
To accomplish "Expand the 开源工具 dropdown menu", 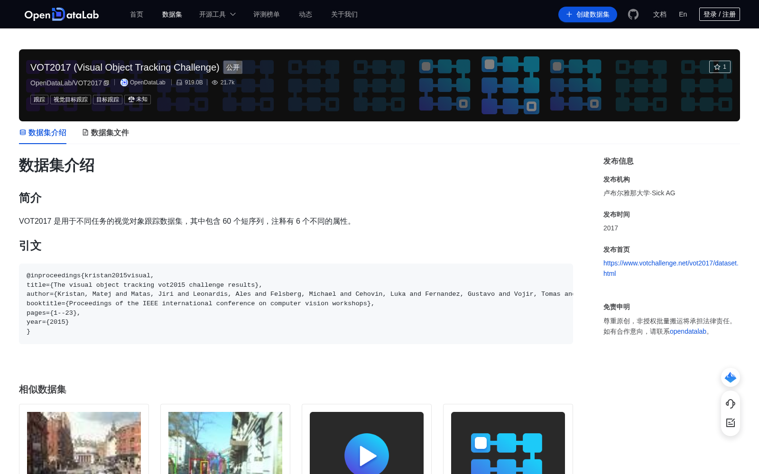I will click(x=218, y=14).
